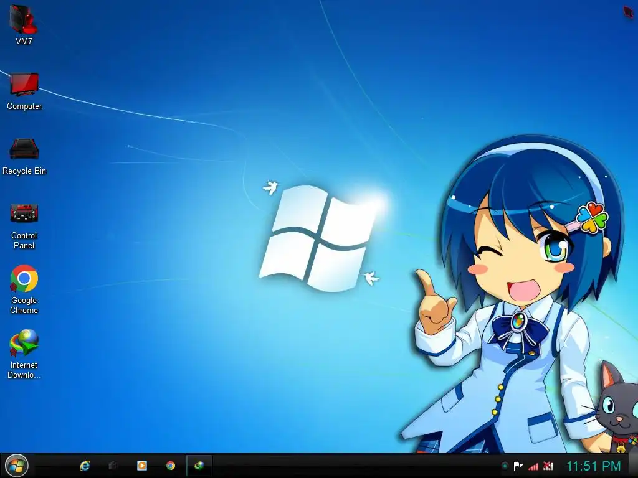
Task: Click the "Google Chrome" label text
Action: click(x=24, y=305)
